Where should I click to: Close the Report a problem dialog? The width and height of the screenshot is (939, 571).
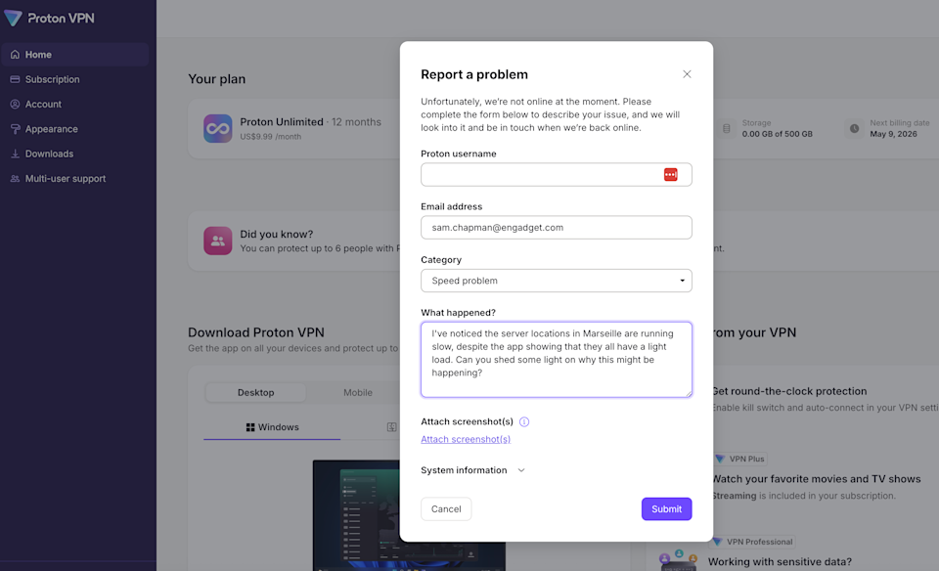(x=687, y=73)
